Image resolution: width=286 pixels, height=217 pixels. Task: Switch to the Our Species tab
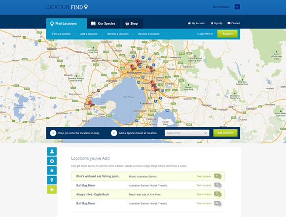tap(104, 24)
